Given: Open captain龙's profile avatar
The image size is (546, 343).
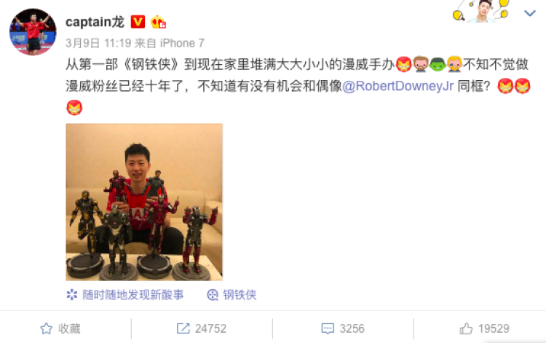Looking at the screenshot, I should click(x=33, y=32).
